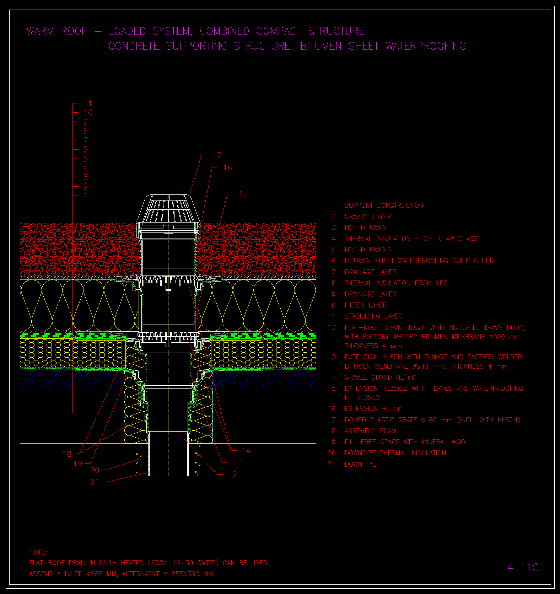Select the 'GRAVEL GUARD HL160' legend entry
Image resolution: width=560 pixels, height=594 pixels.
[380, 378]
